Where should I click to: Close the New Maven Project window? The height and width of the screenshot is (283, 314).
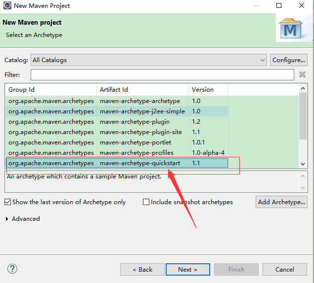tap(302, 5)
